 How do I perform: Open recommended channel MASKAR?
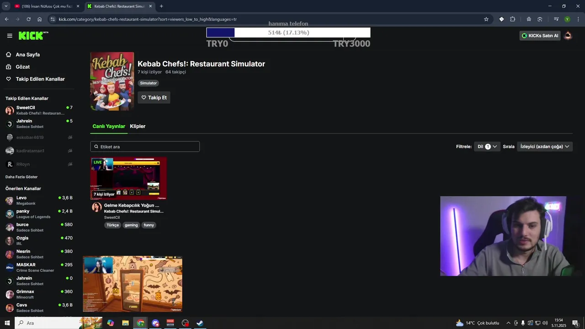tap(39, 267)
